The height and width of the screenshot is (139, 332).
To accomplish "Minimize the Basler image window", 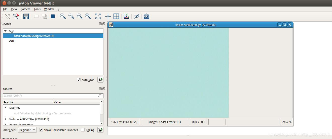I will (x=280, y=25).
